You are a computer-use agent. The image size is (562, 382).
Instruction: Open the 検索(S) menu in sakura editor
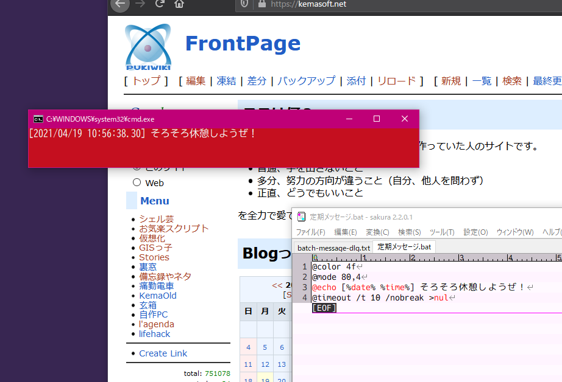click(x=409, y=232)
